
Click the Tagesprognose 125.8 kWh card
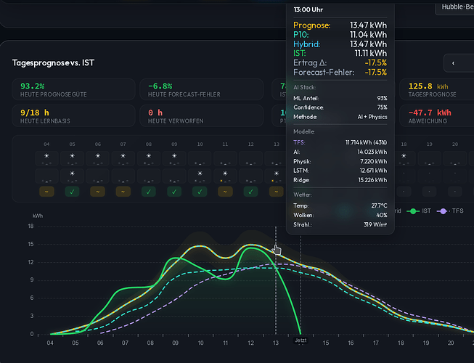[437, 89]
